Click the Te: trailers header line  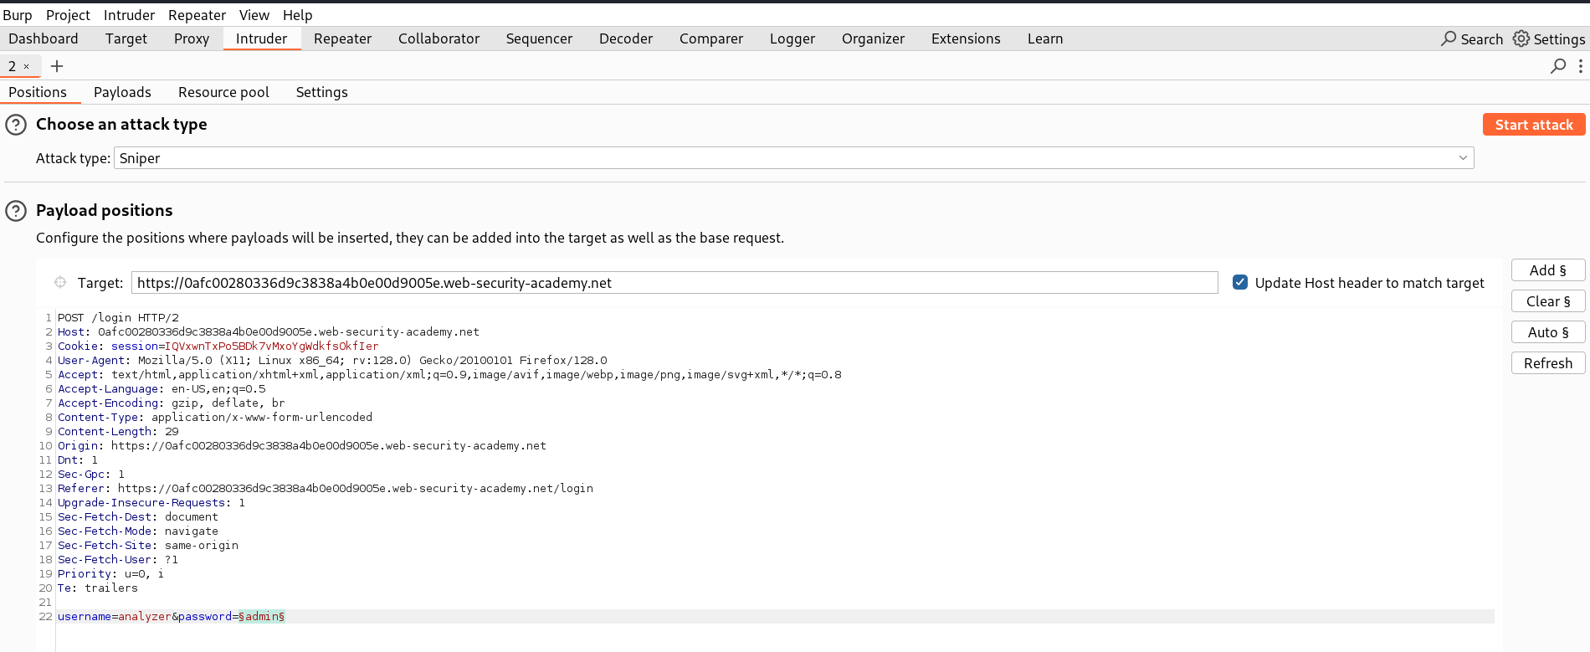[98, 588]
